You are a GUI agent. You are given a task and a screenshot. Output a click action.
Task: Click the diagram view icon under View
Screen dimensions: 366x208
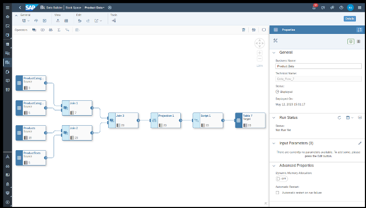(x=58, y=21)
